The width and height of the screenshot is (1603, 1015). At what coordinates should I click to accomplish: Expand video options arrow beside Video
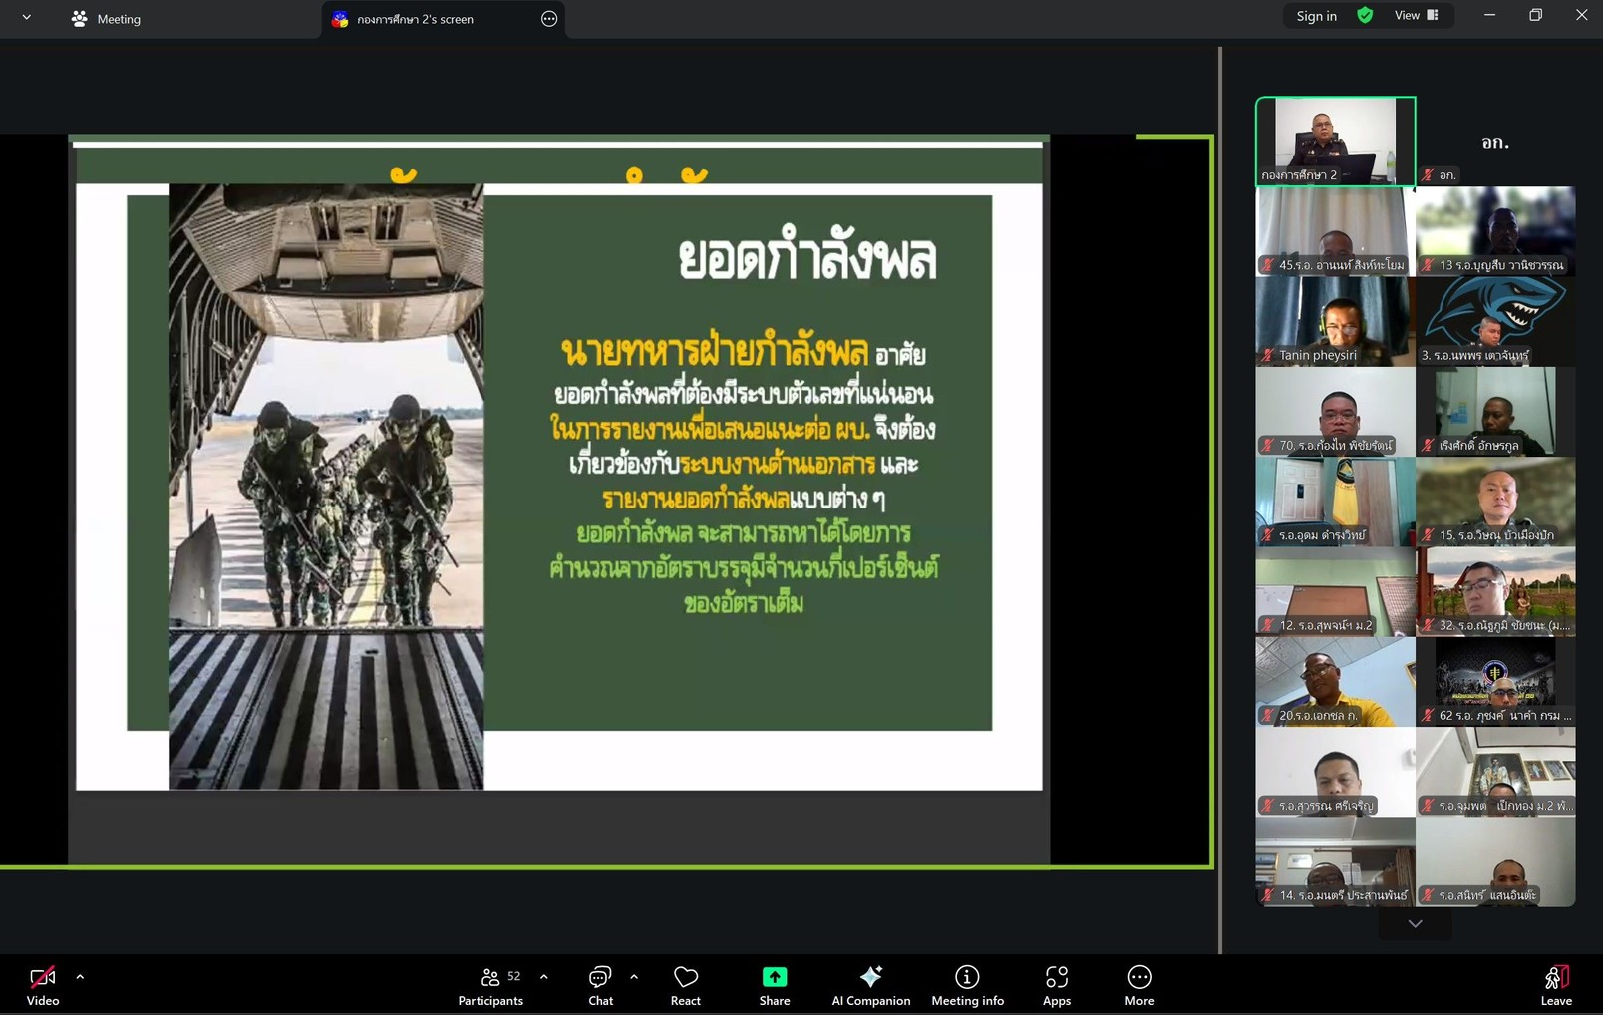80,977
